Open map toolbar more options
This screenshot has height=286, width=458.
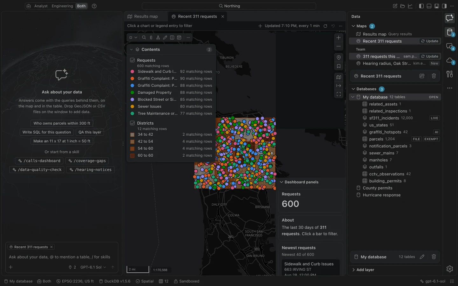click(x=188, y=37)
